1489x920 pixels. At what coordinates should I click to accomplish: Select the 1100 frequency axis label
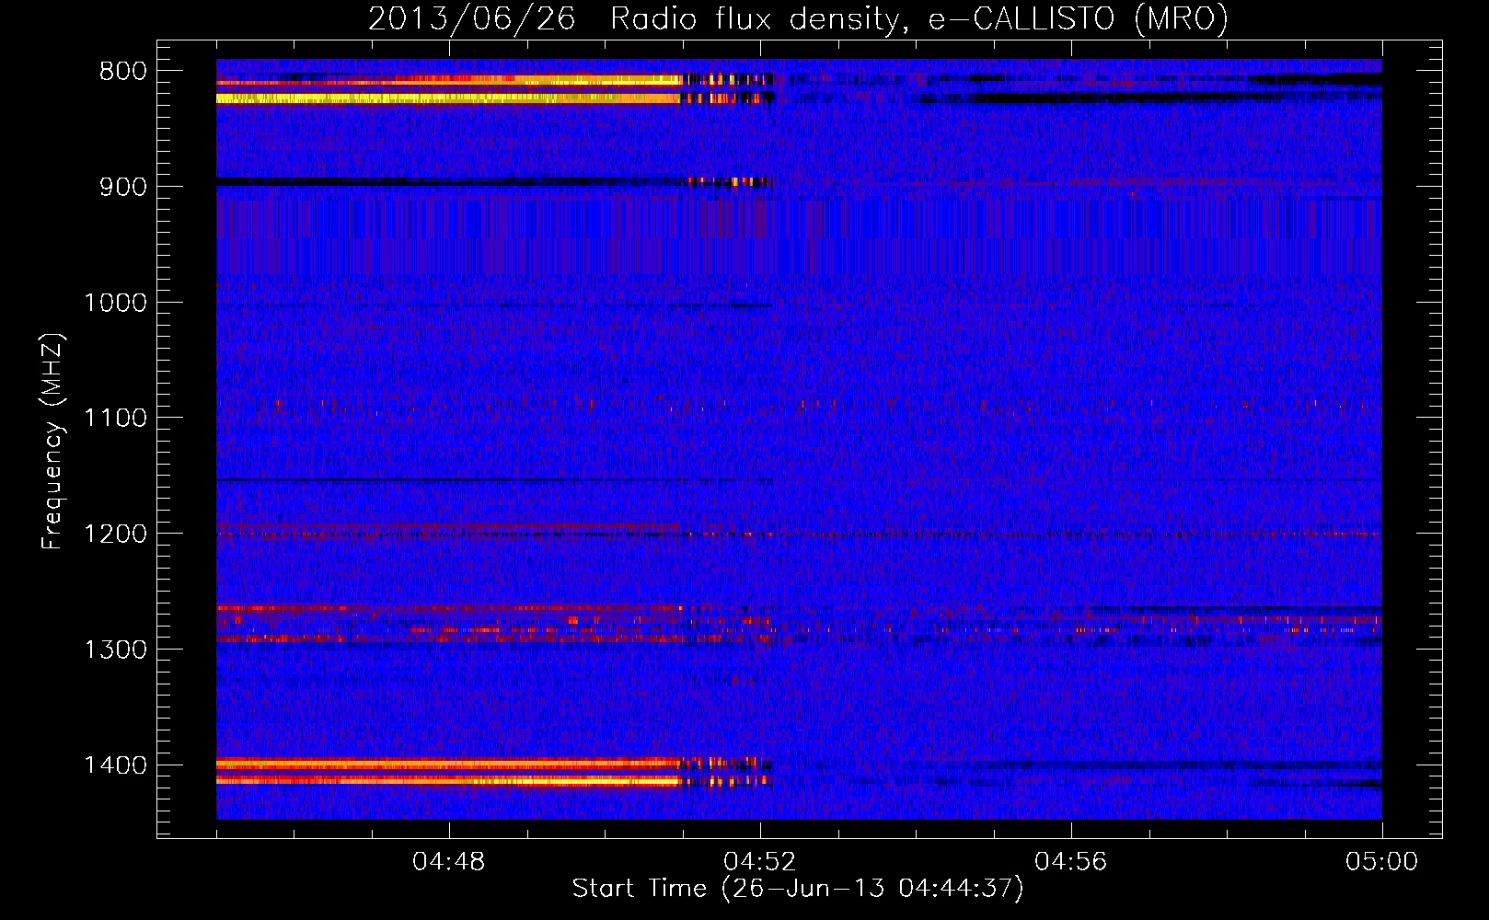(116, 419)
